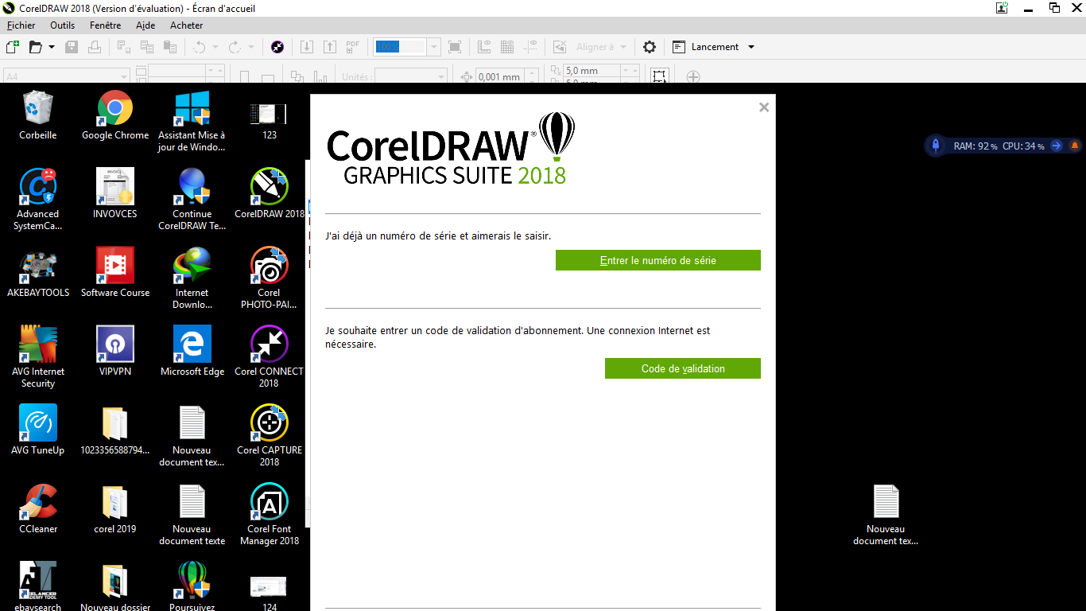This screenshot has height=611, width=1086.
Task: Click the New document icon in toolbar
Action: coord(12,47)
